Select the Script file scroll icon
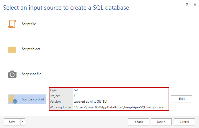The height and width of the screenshot is (128, 199). (12, 24)
